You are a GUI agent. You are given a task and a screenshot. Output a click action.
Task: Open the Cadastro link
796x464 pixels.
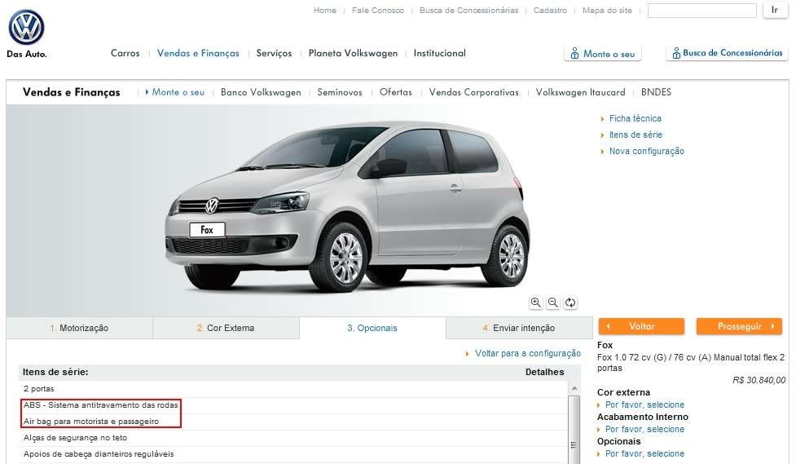tap(550, 10)
